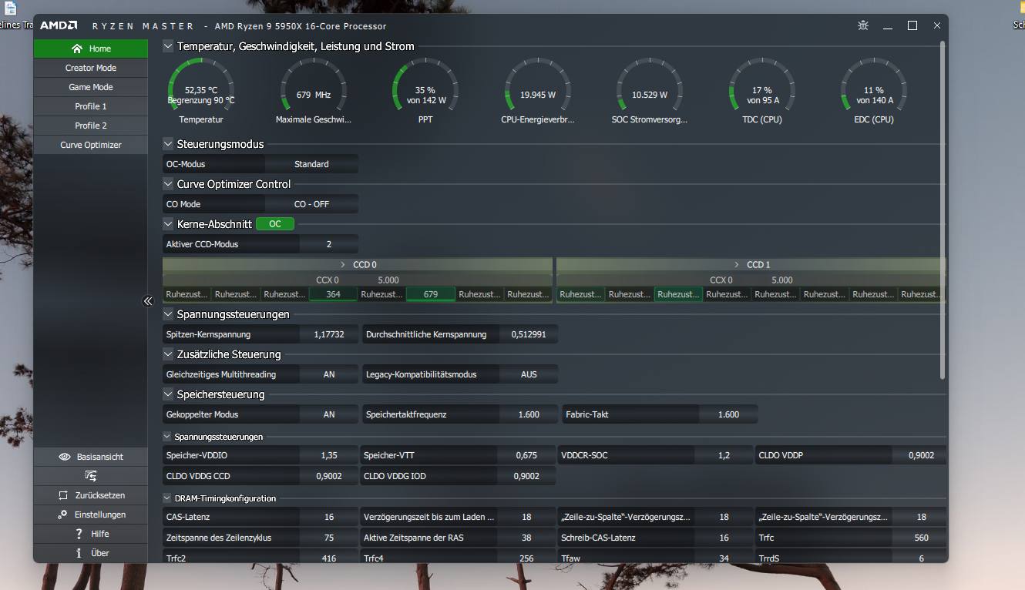
Task: Click Aktive Zeitspanne der RAS 38
Action: coord(526,538)
